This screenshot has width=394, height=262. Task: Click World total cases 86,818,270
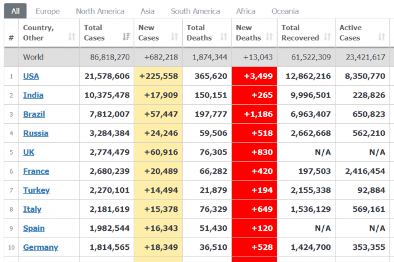(110, 57)
